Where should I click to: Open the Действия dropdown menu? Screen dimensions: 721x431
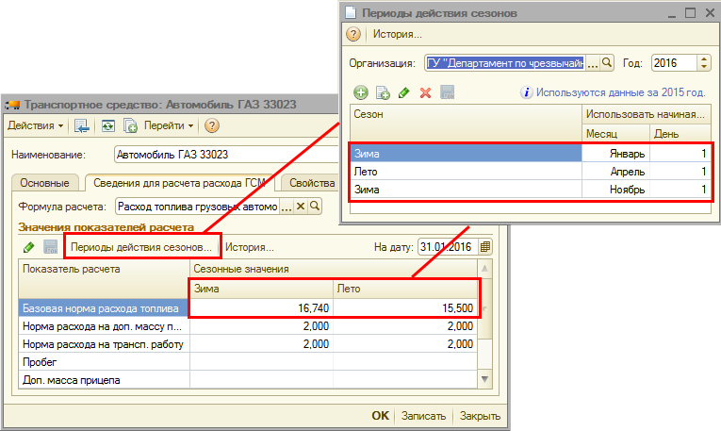click(x=36, y=125)
